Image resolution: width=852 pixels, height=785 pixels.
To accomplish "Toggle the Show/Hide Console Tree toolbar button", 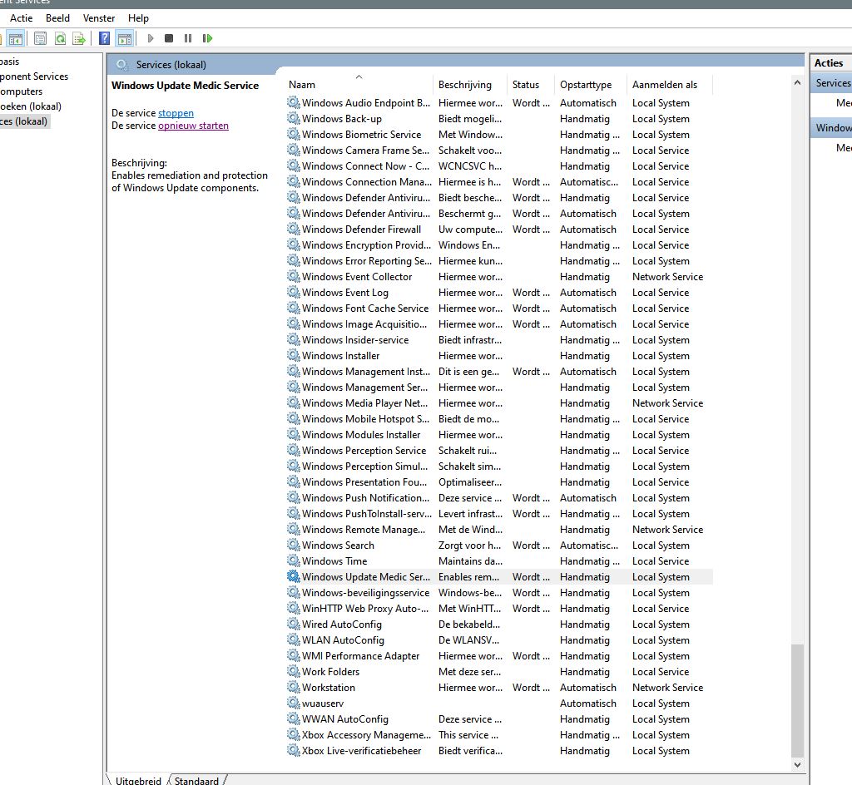I will click(x=15, y=38).
